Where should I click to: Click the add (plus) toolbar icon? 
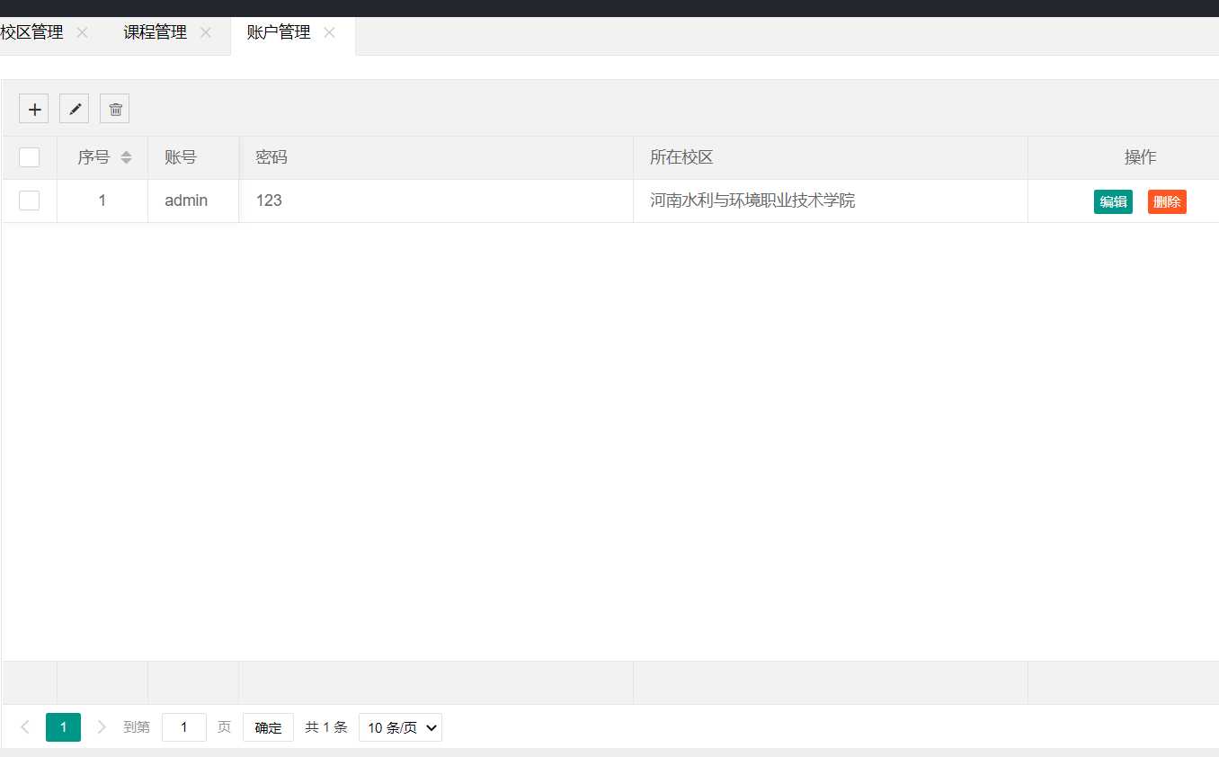point(34,109)
